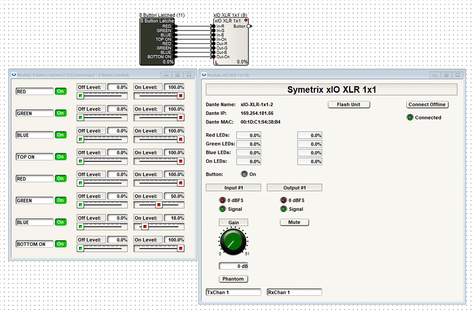472x310 pixels.
Task: Maximize the xIO XLR 1x1 module window
Action: [x=446, y=75]
